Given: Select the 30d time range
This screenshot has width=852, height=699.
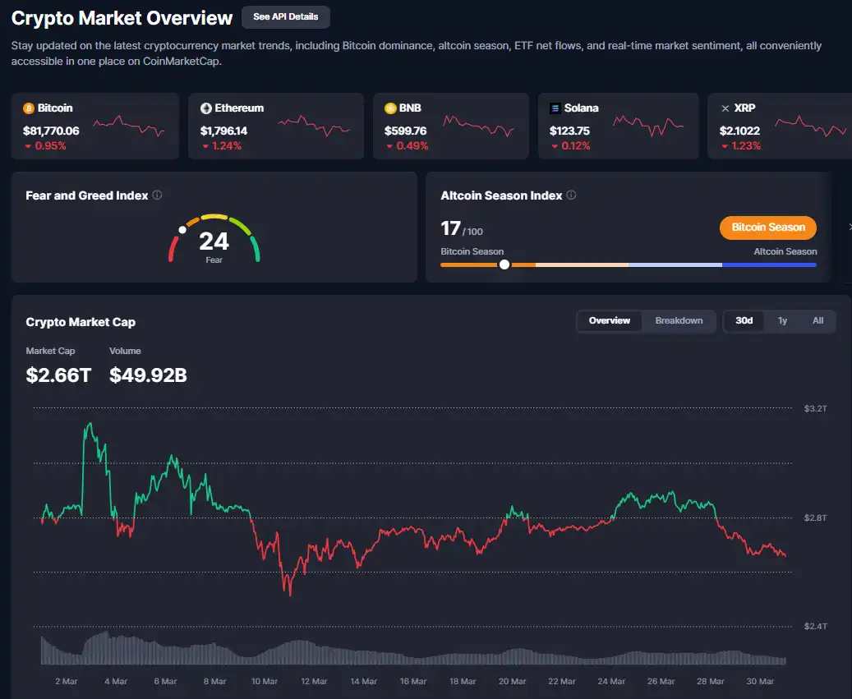Looking at the screenshot, I should [x=744, y=320].
